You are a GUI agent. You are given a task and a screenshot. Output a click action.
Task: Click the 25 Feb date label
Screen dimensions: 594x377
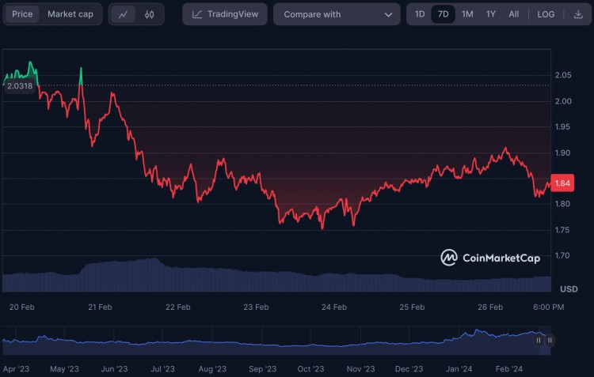coord(412,307)
